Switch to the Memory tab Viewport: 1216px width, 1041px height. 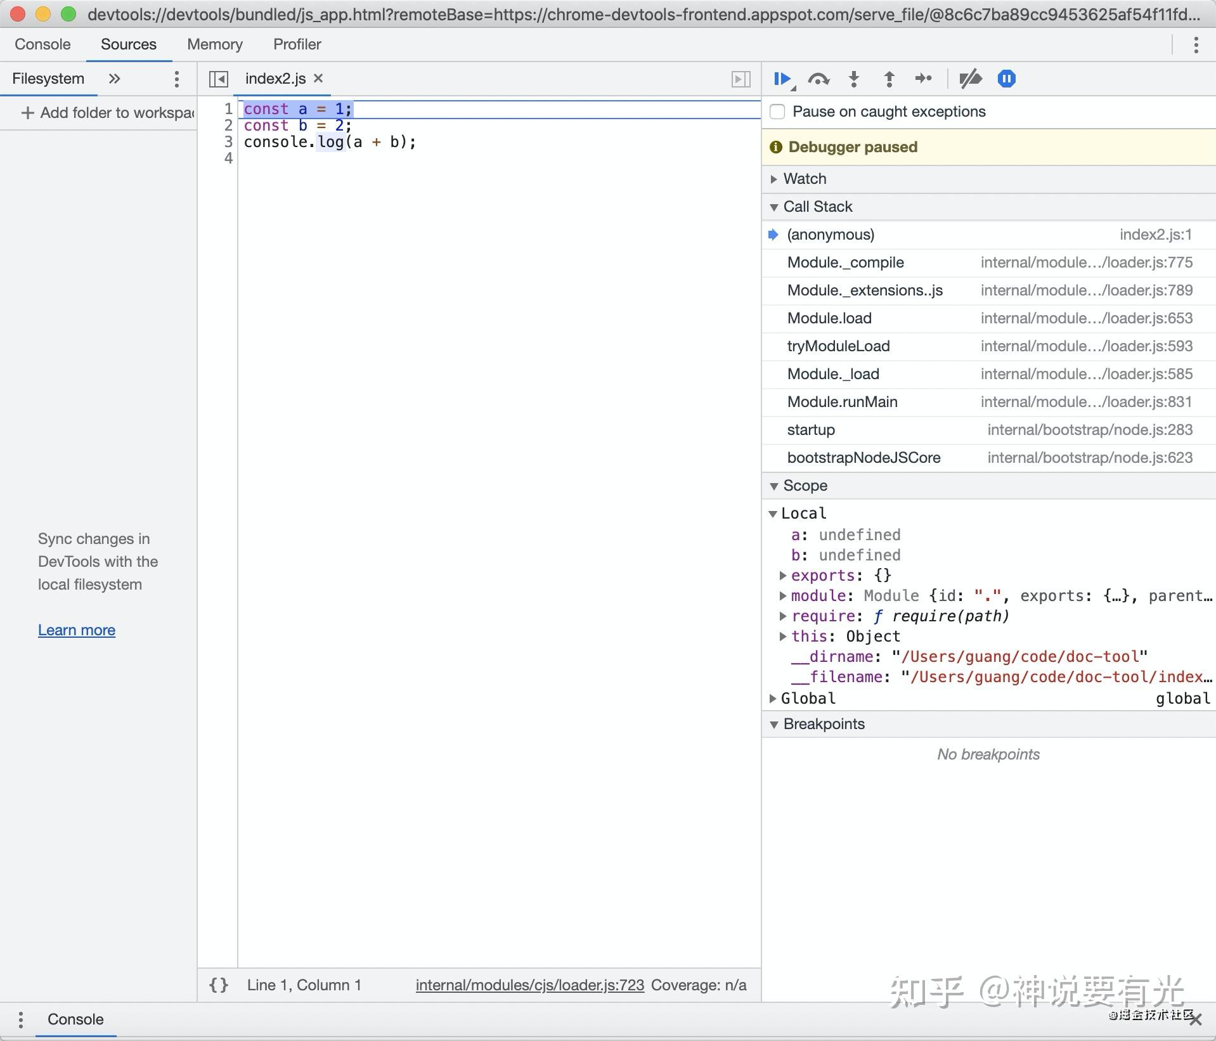[x=214, y=44]
